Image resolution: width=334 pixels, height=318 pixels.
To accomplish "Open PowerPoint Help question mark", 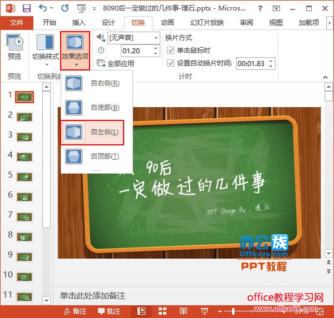I will point(260,8).
